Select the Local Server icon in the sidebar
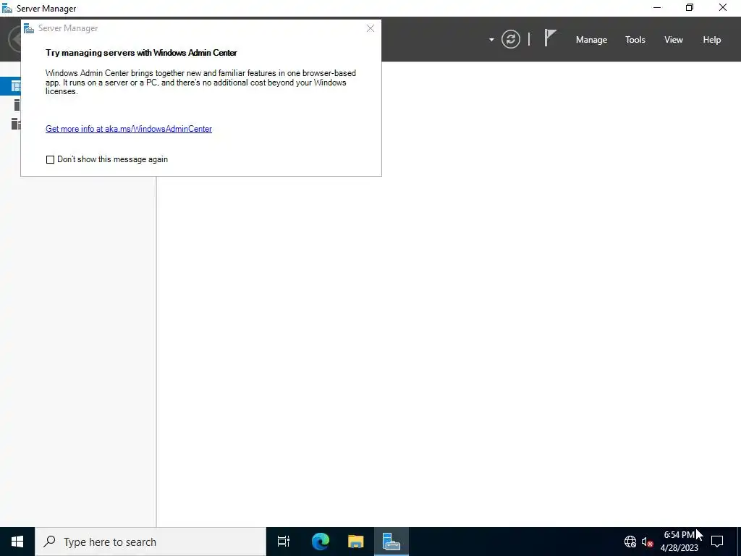The width and height of the screenshot is (741, 556). 17,105
